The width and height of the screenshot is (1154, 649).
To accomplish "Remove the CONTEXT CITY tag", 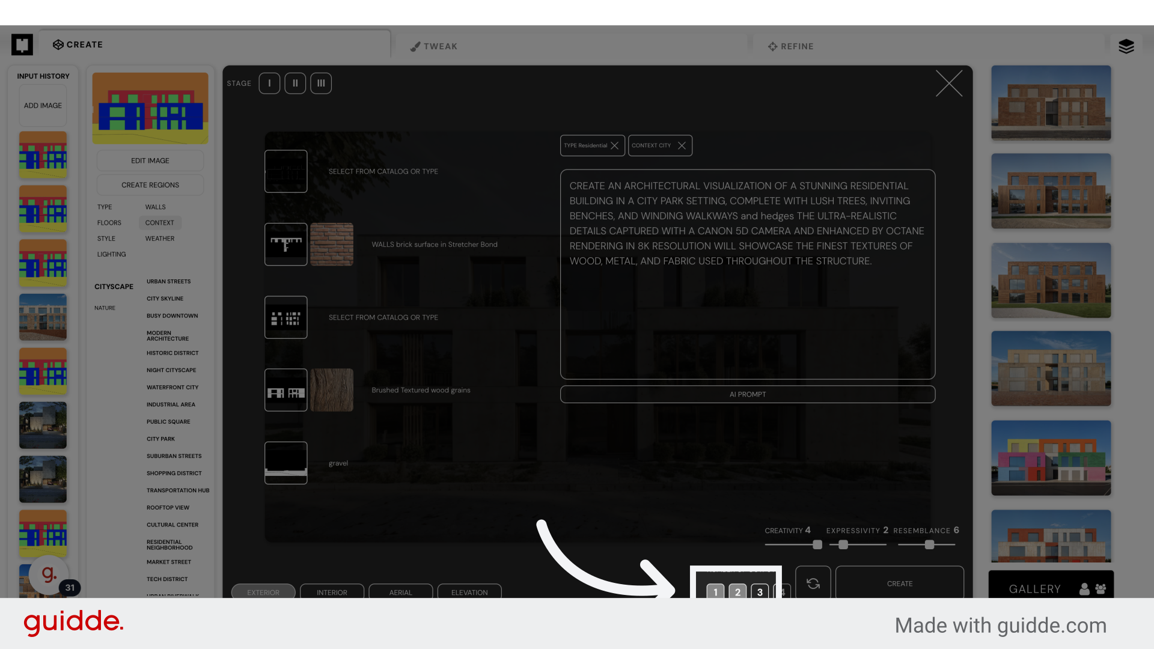I will (x=682, y=145).
